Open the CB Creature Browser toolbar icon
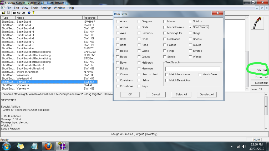This screenshot has width=269, height=151. click(x=23, y=13)
